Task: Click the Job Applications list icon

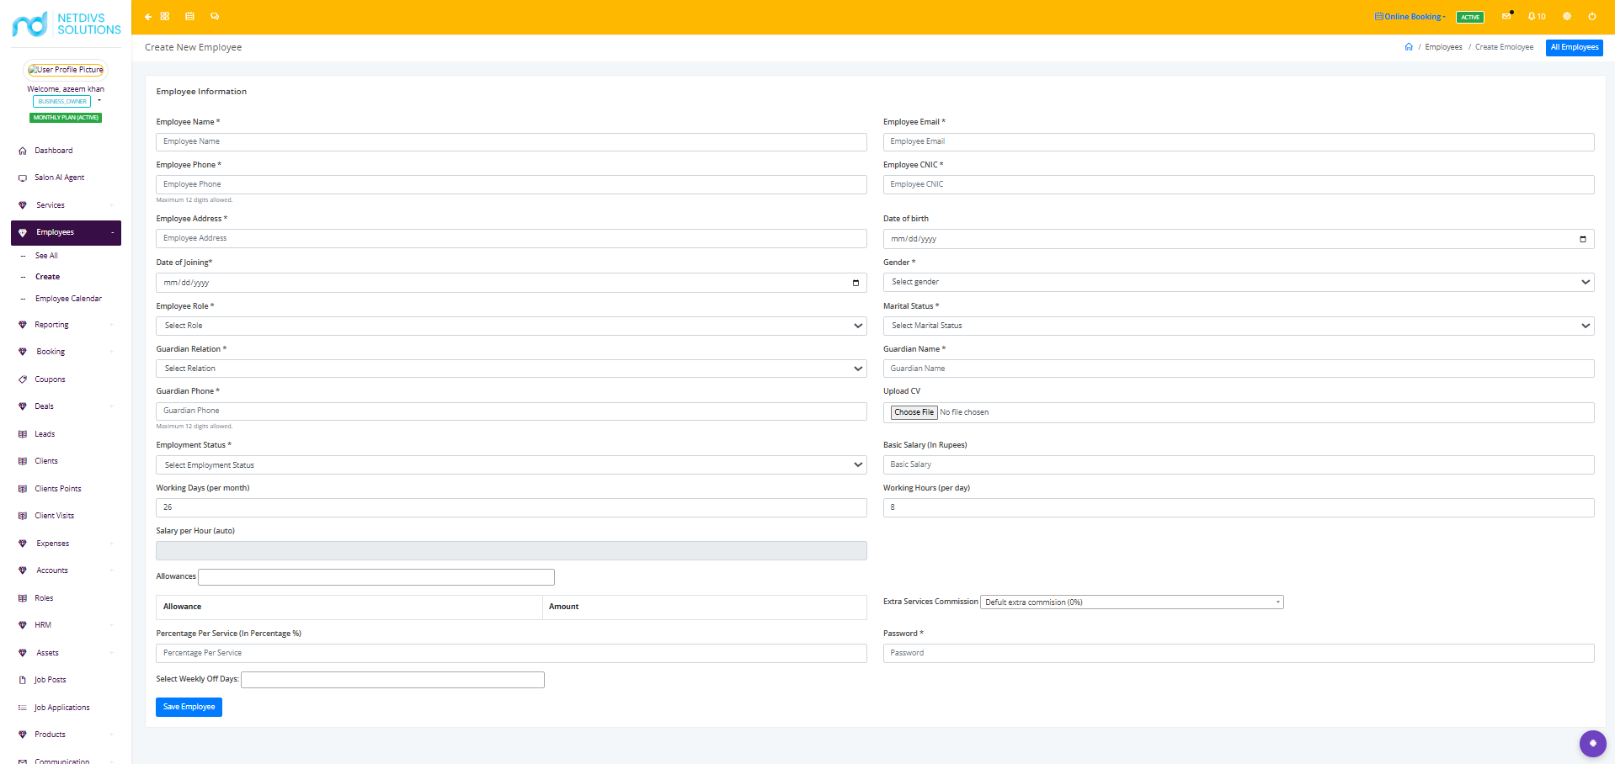Action: [x=23, y=708]
